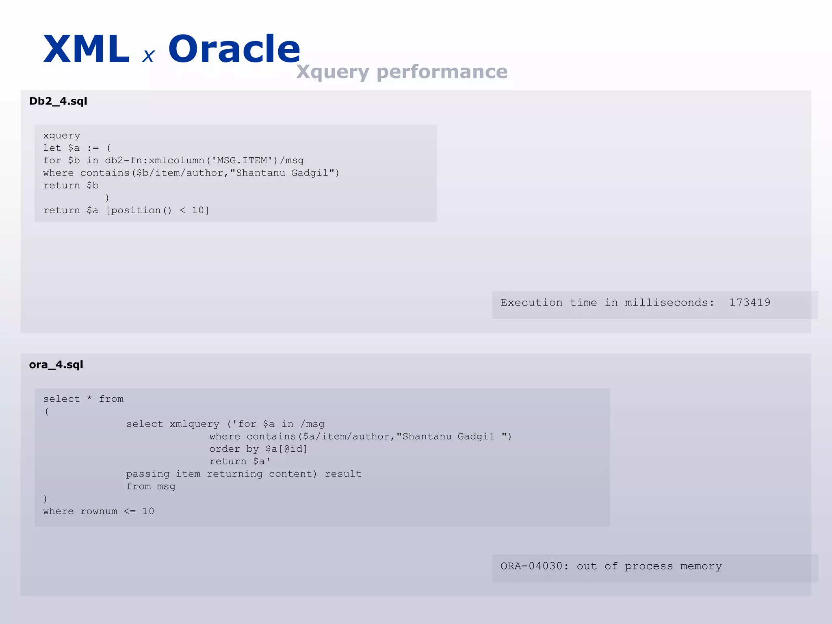Click the 'return $a [position() < 10]' line
832x624 pixels.
pos(126,210)
